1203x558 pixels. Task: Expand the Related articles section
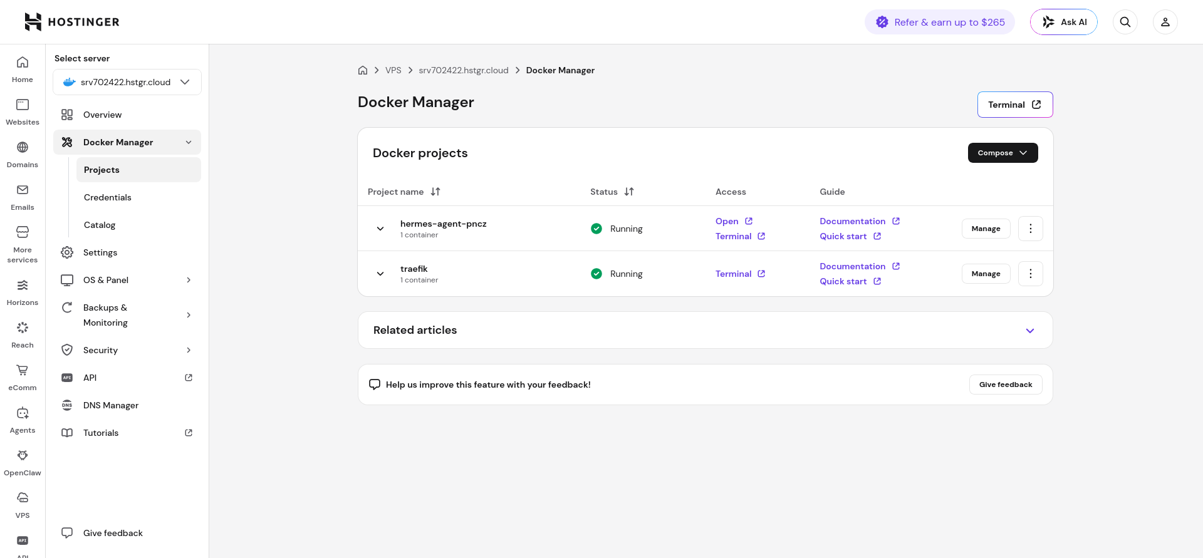(1030, 331)
